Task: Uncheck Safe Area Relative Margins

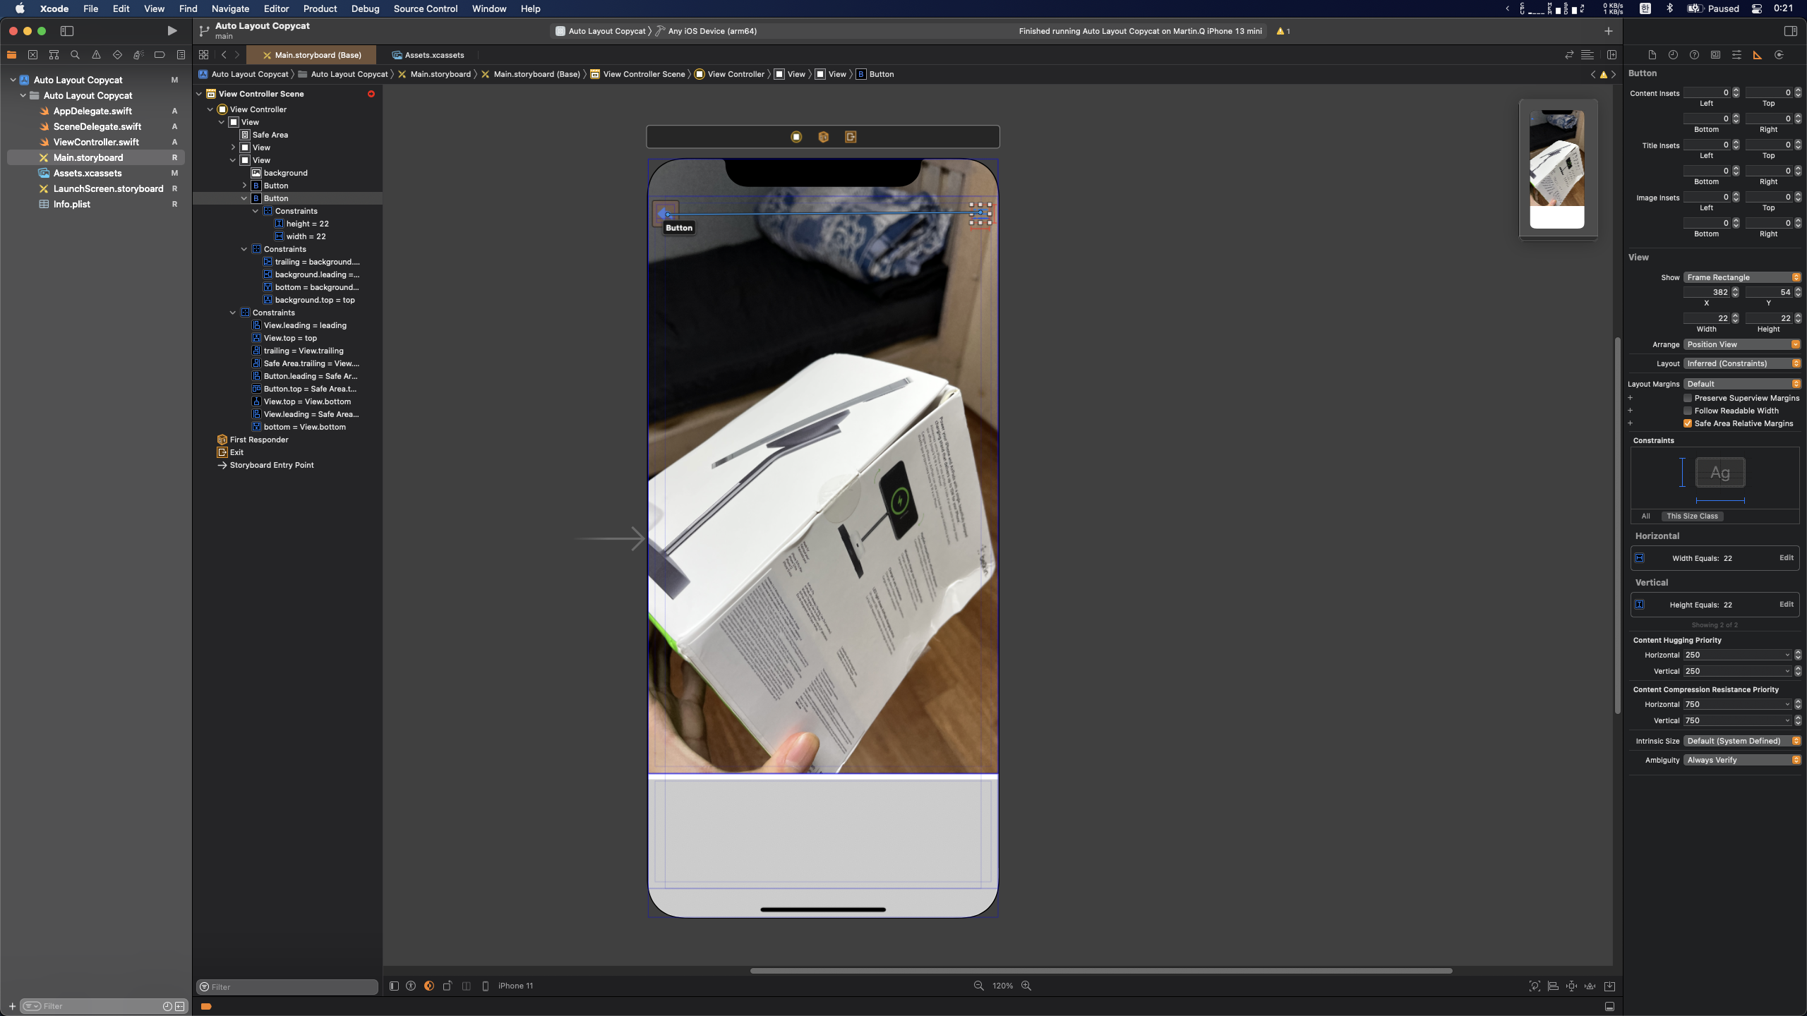Action: pos(1688,423)
